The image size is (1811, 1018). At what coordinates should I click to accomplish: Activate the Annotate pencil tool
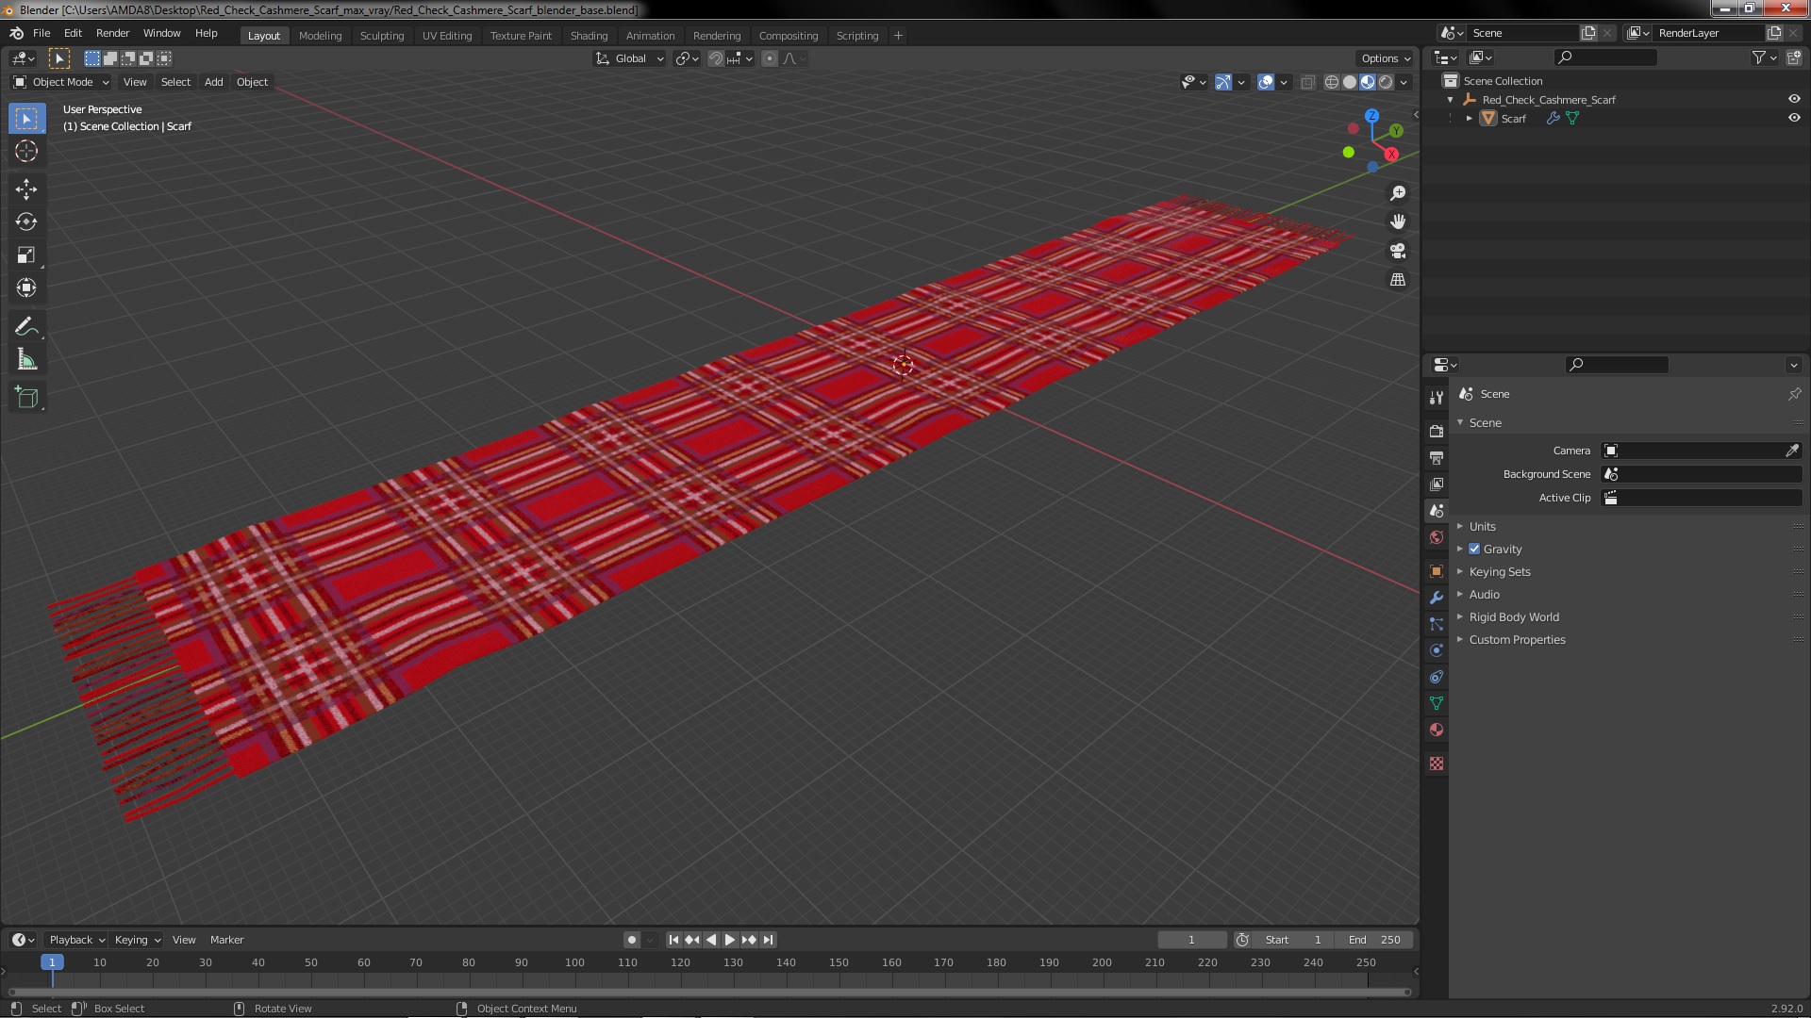click(26, 327)
